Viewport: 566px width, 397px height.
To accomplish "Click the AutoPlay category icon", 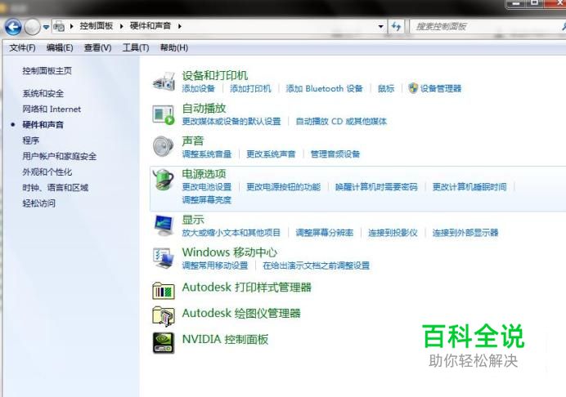I will point(164,114).
